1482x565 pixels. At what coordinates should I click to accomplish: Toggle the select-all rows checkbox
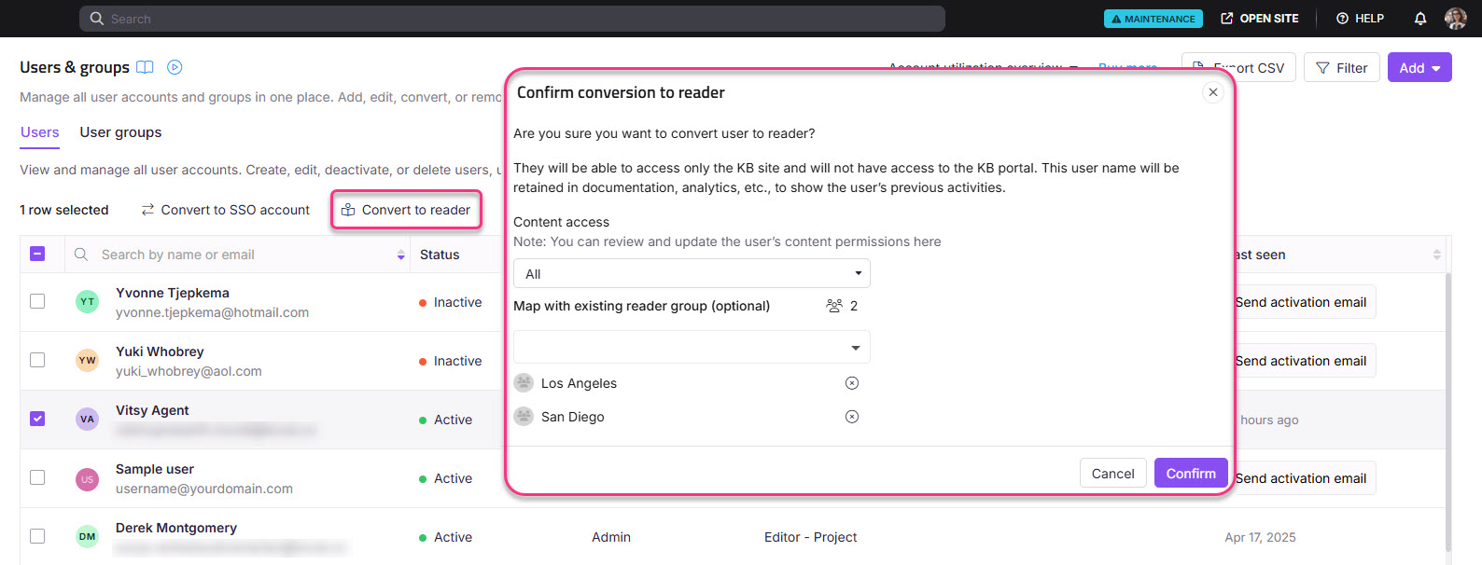click(x=37, y=254)
